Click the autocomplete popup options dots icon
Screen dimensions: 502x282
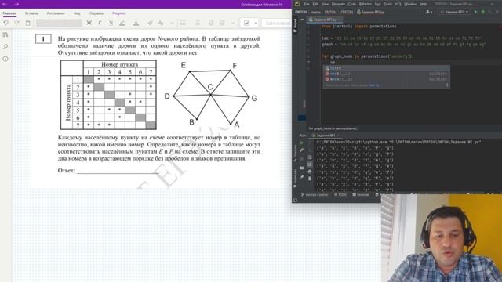coord(447,85)
